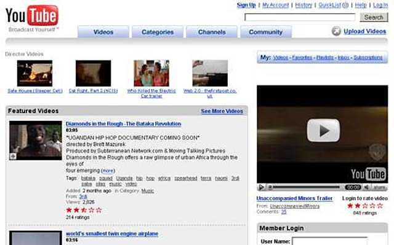Viewport: 394px width, 245px height.
Task: Click the fifth star under Login to rate video
Action: (x=380, y=206)
